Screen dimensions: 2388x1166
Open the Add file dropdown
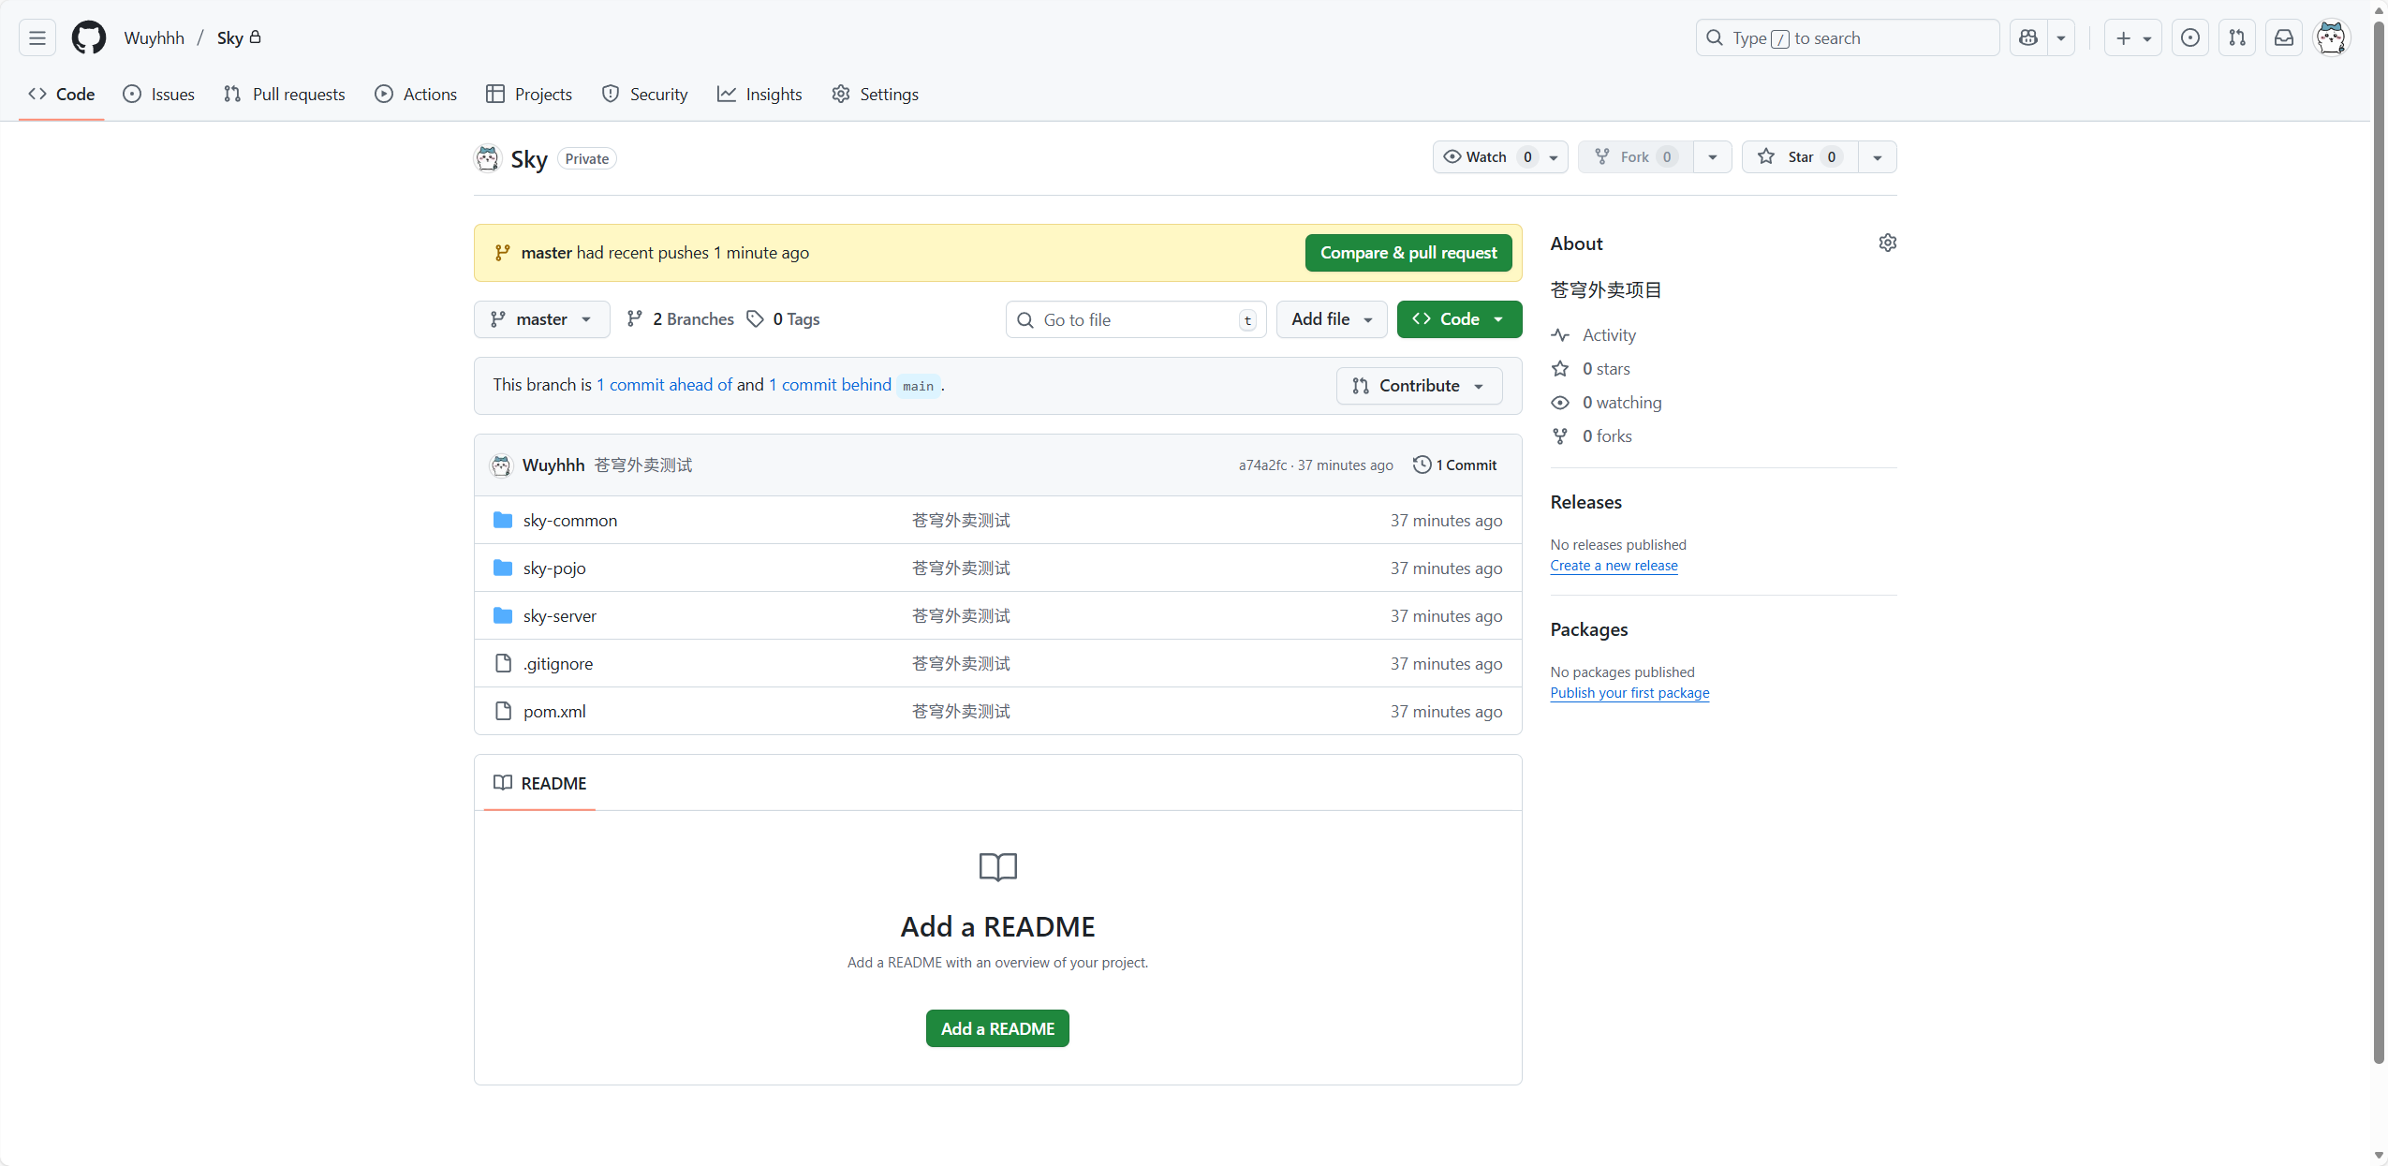[1331, 319]
